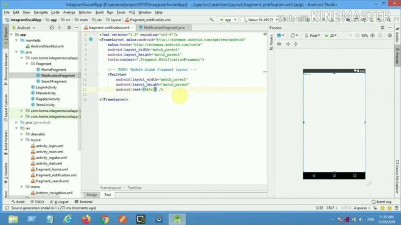Screen dimensions: 401x225
Task: Open the Navigate menu
Action: (40, 12)
